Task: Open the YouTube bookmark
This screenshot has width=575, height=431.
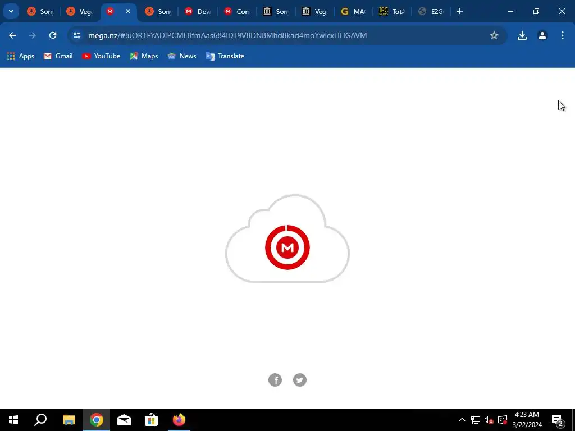Action: pyautogui.click(x=101, y=56)
